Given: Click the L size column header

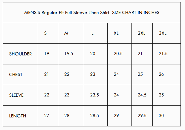Looking at the screenshot, I should tap(92, 33).
